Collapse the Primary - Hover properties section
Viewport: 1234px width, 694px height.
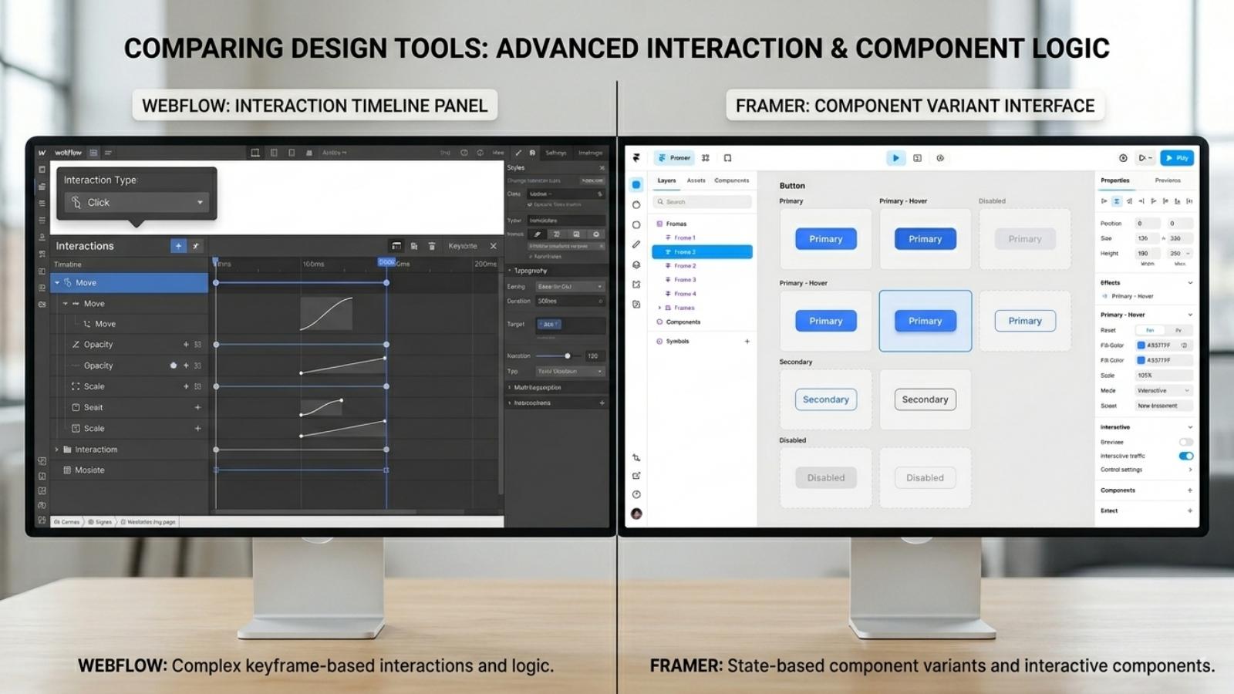click(x=1190, y=315)
